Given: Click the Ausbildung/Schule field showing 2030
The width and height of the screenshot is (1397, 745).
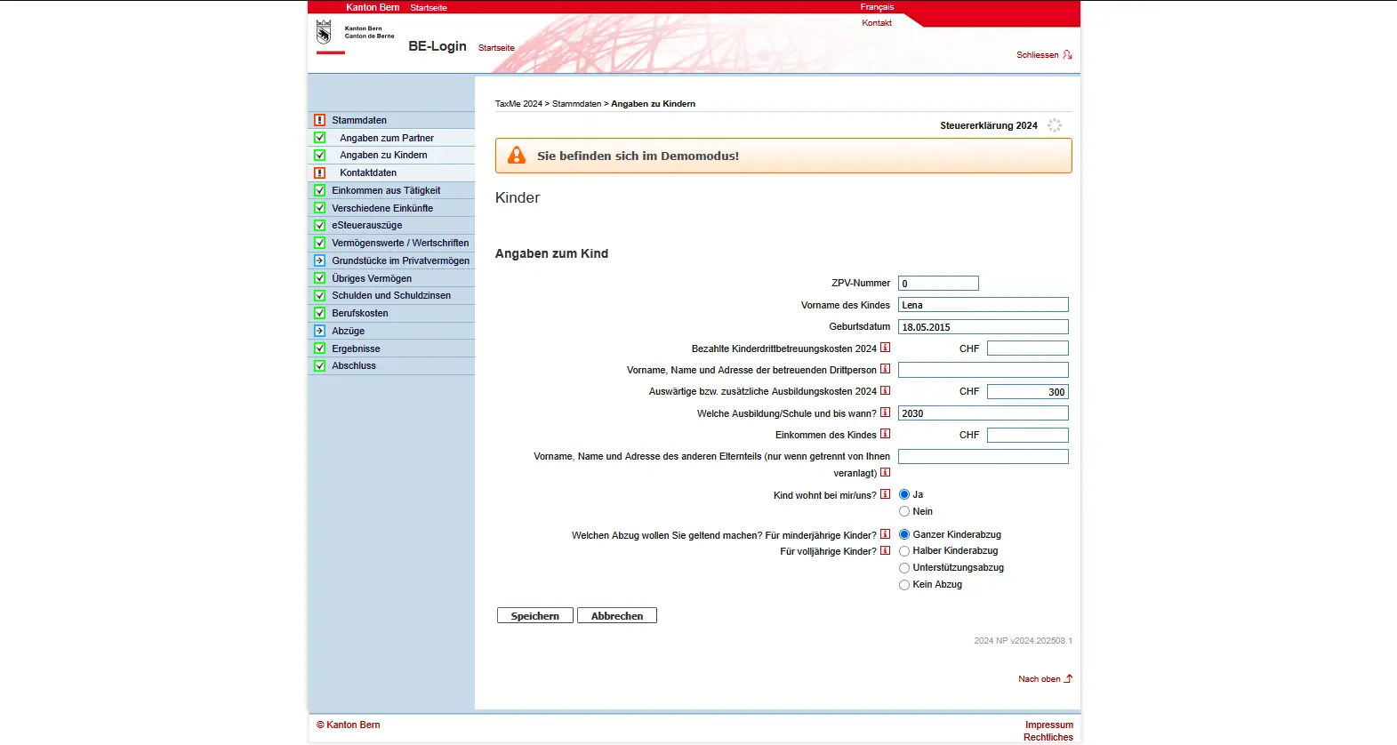Looking at the screenshot, I should click(x=984, y=413).
